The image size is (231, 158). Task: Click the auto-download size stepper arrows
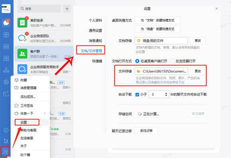click(166, 95)
